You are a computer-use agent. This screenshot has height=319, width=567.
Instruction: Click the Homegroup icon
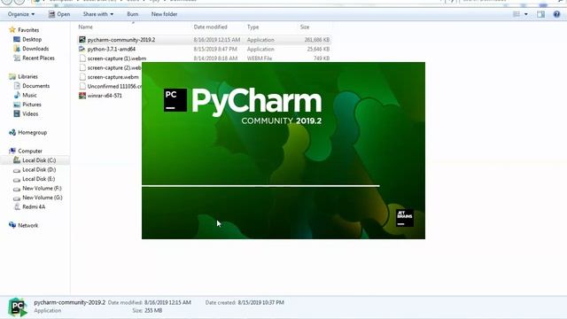coord(12,132)
